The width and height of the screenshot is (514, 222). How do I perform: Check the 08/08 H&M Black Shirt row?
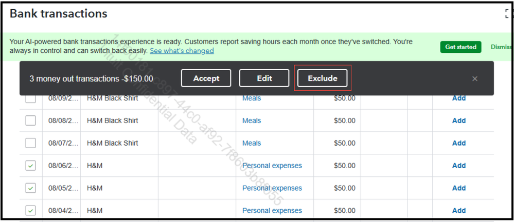pos(31,120)
